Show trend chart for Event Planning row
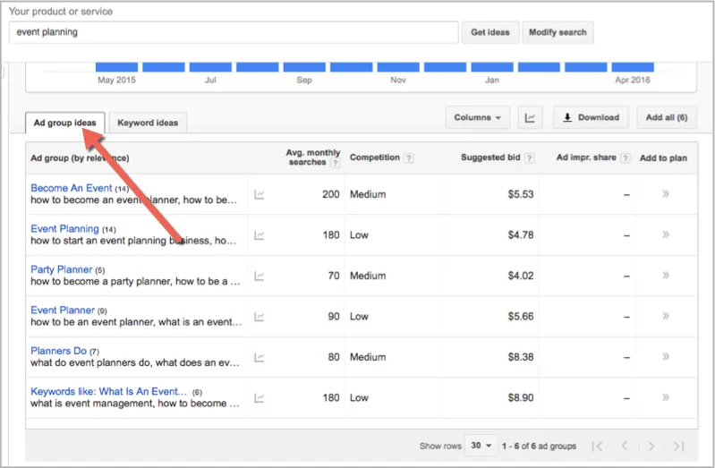 [259, 235]
